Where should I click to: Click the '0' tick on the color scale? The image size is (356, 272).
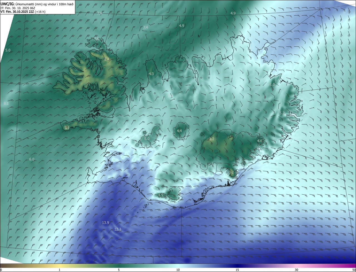point(1,270)
